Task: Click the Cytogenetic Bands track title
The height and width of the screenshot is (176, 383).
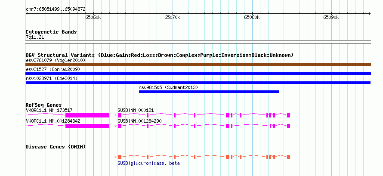Action: 51,32
